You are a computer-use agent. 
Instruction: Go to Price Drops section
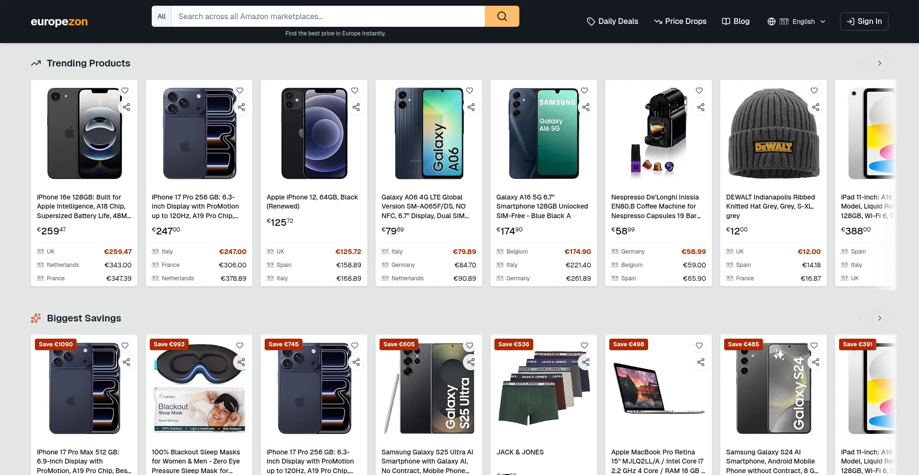(x=680, y=22)
